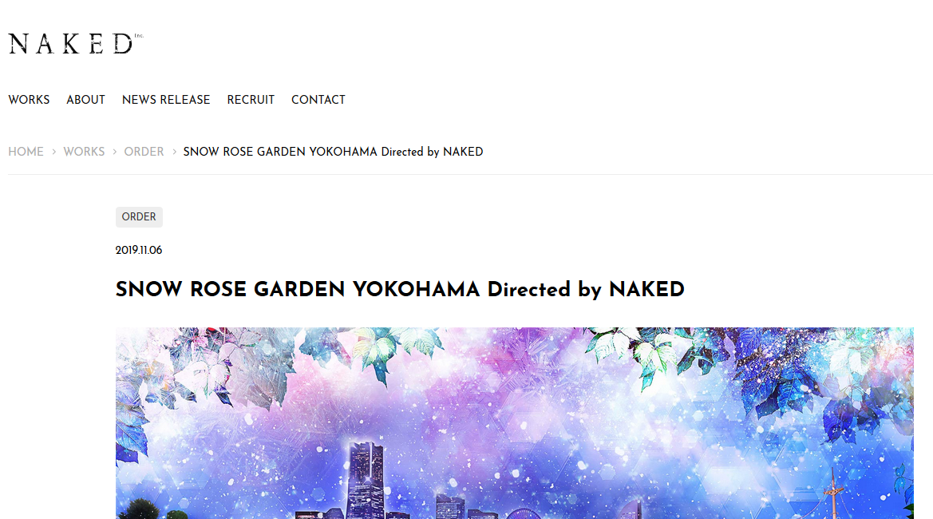
Task: Open the CONTACT page
Action: [x=318, y=100]
